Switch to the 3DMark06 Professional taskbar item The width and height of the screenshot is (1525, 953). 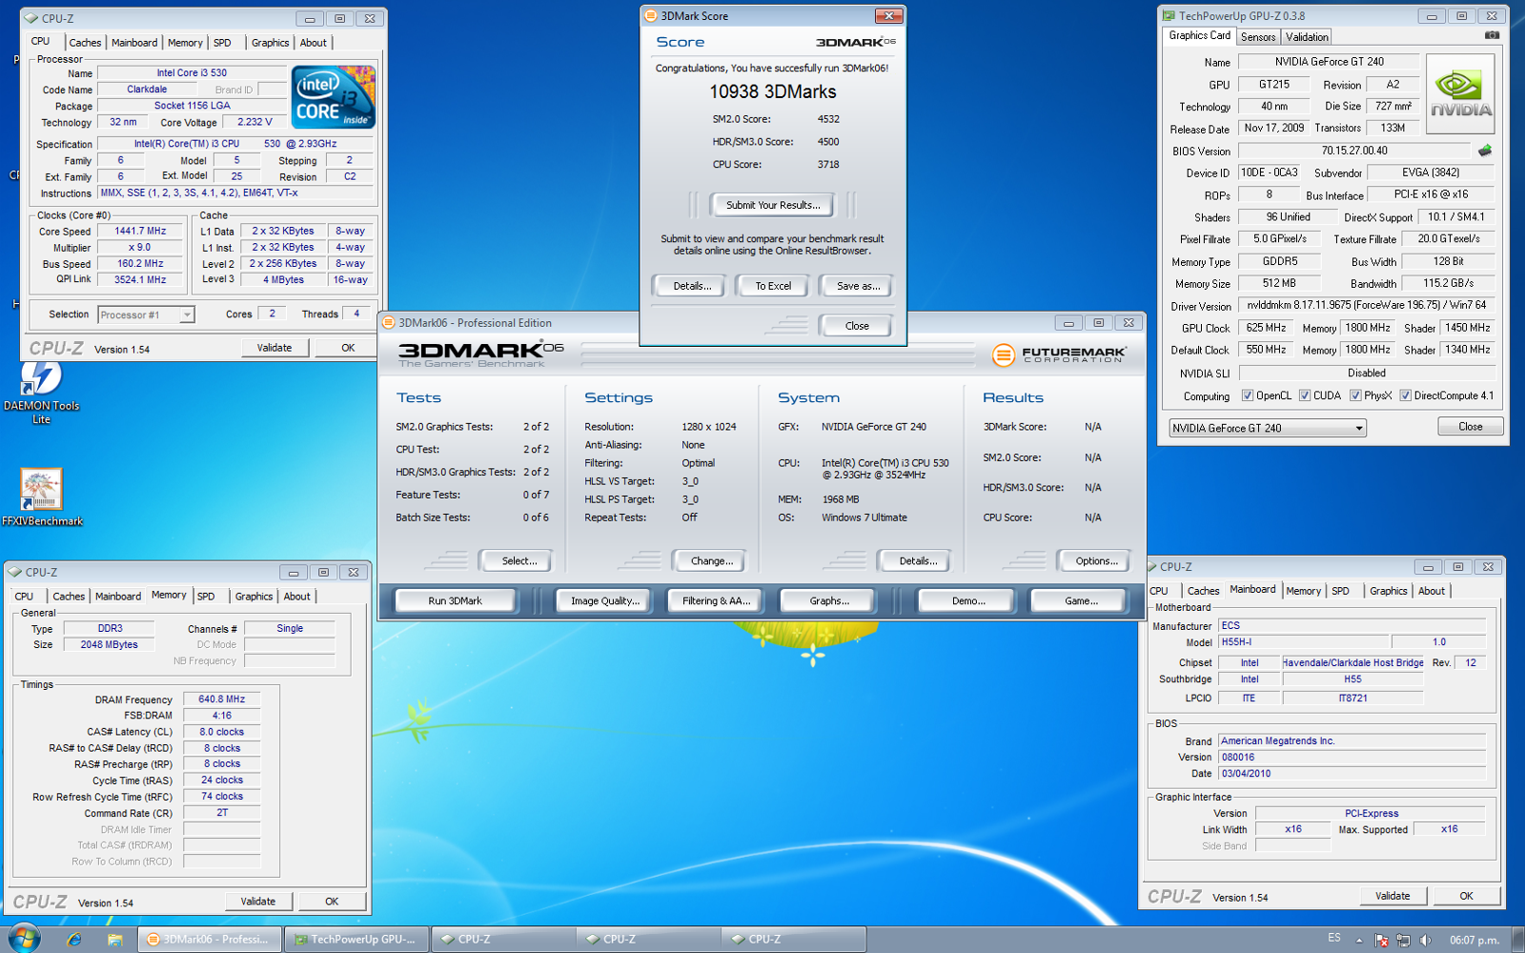click(210, 939)
